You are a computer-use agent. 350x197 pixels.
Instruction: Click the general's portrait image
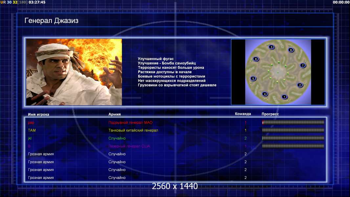coord(74,72)
